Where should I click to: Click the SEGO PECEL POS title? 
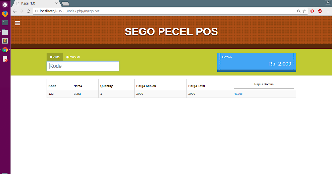pyautogui.click(x=171, y=31)
